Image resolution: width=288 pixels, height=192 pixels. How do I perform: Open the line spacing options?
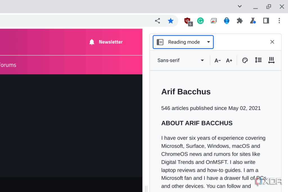click(258, 60)
